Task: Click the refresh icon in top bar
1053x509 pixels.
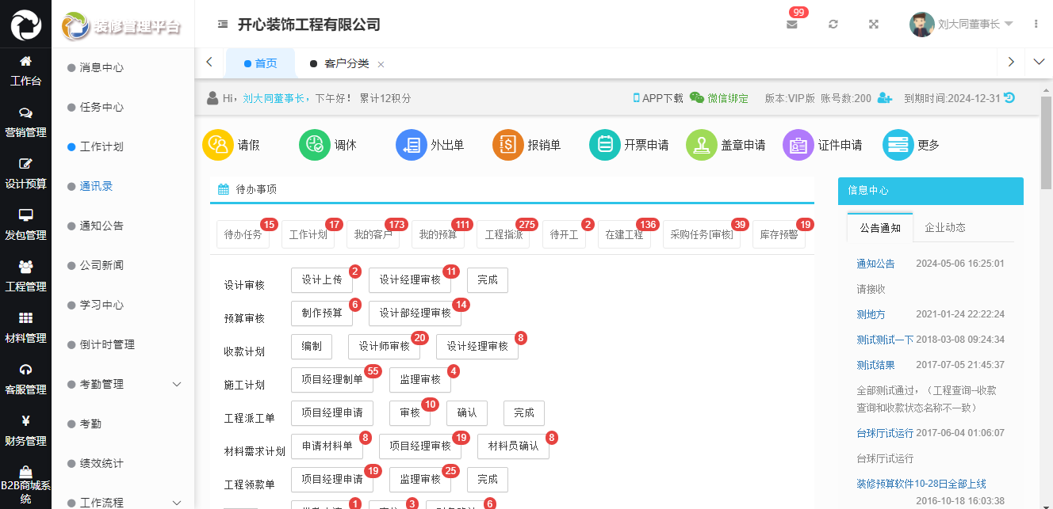Action: coord(833,24)
